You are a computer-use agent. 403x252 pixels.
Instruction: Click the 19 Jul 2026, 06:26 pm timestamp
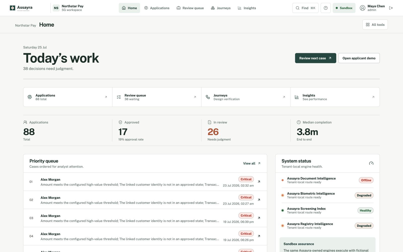click(239, 240)
